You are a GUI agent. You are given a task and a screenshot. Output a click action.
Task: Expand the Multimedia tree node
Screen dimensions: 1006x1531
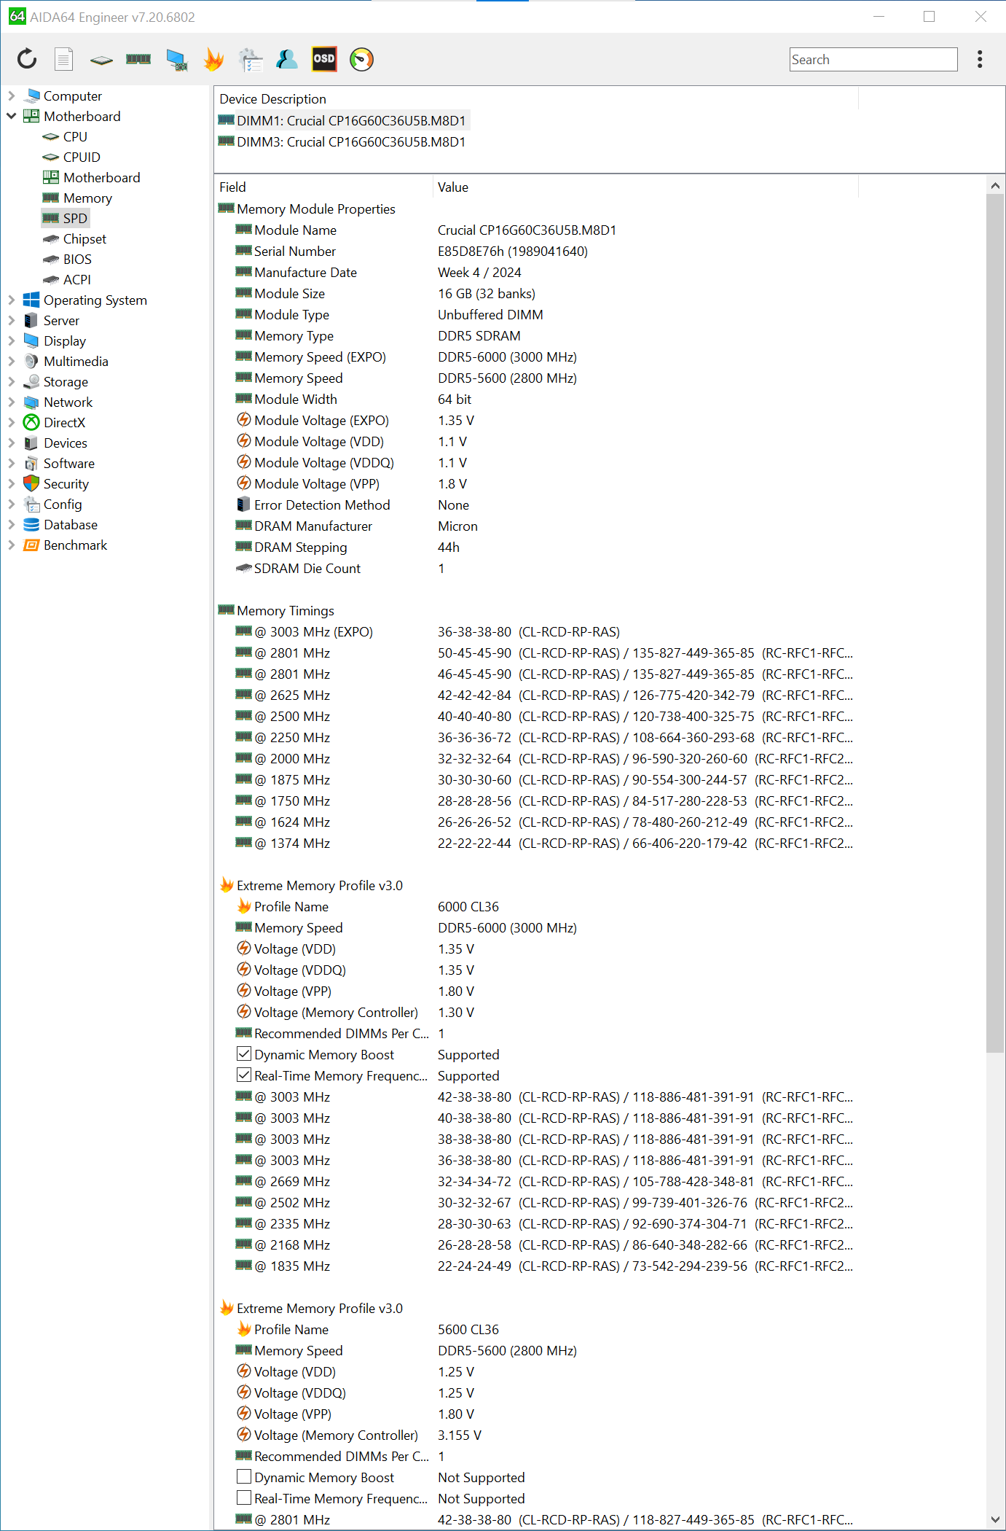coord(11,361)
